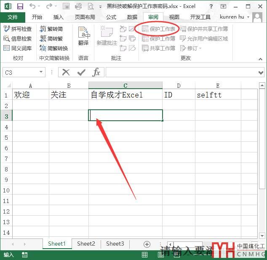The height and width of the screenshot is (260, 267).
Task: Expand the customize quick access toolbar arrow
Action: 101,7
